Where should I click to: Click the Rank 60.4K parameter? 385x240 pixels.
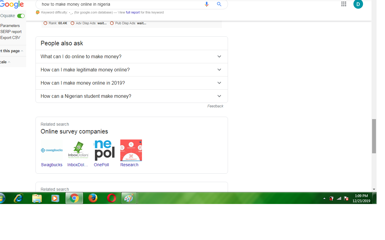[x=56, y=23]
